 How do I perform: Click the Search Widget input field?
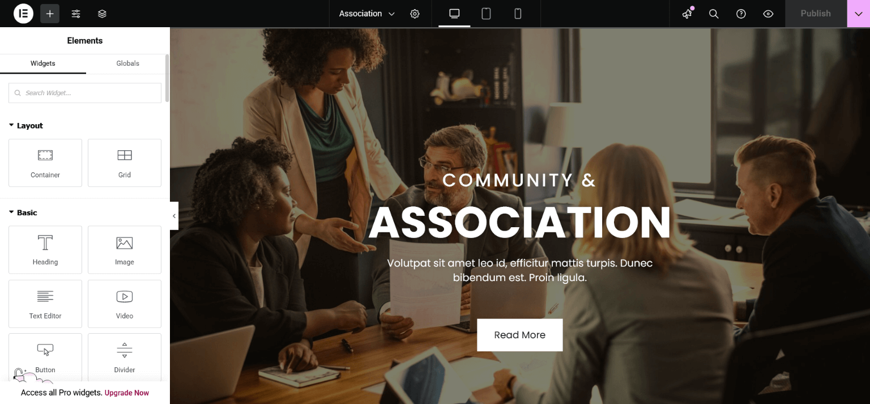85,93
